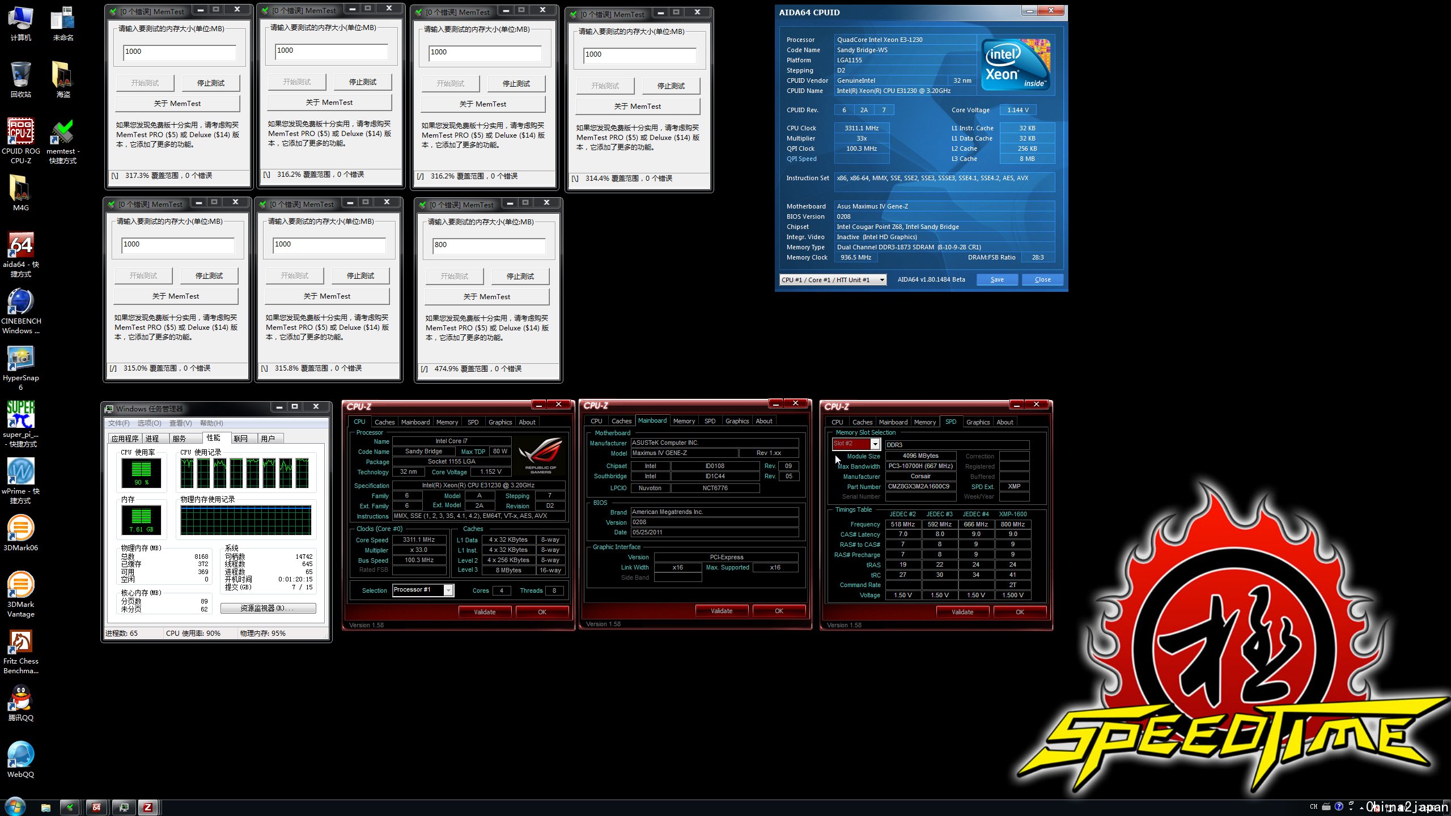This screenshot has width=1451, height=816.
Task: Open Mainboard tab in CPU-Z SPD window
Action: coord(893,422)
